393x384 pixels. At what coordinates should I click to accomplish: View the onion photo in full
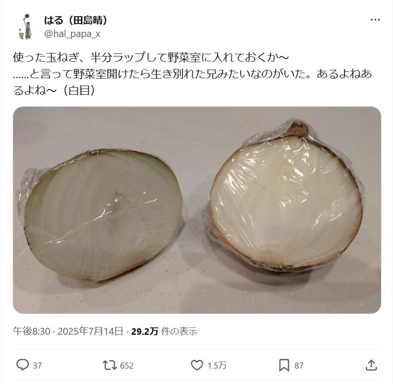click(x=197, y=210)
